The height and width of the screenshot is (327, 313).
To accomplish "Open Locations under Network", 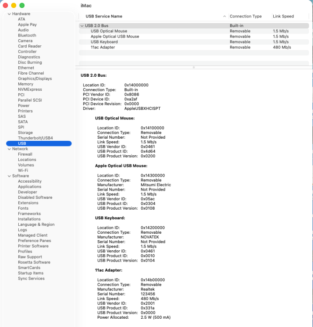I will (27, 160).
